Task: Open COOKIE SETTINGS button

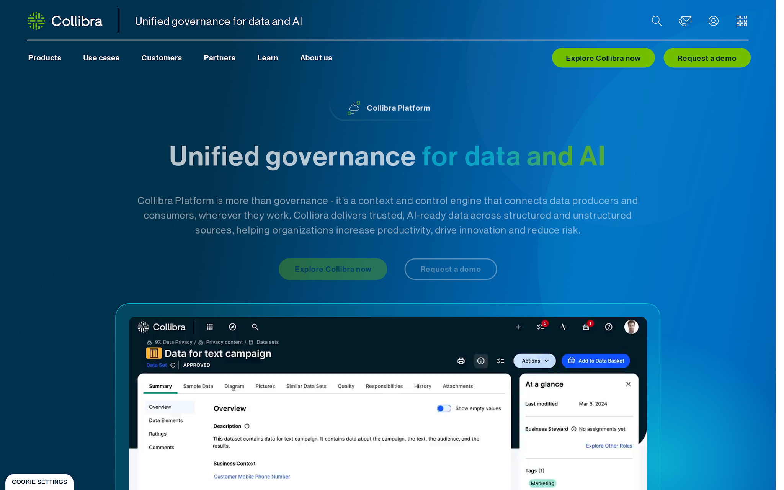Action: [39, 482]
